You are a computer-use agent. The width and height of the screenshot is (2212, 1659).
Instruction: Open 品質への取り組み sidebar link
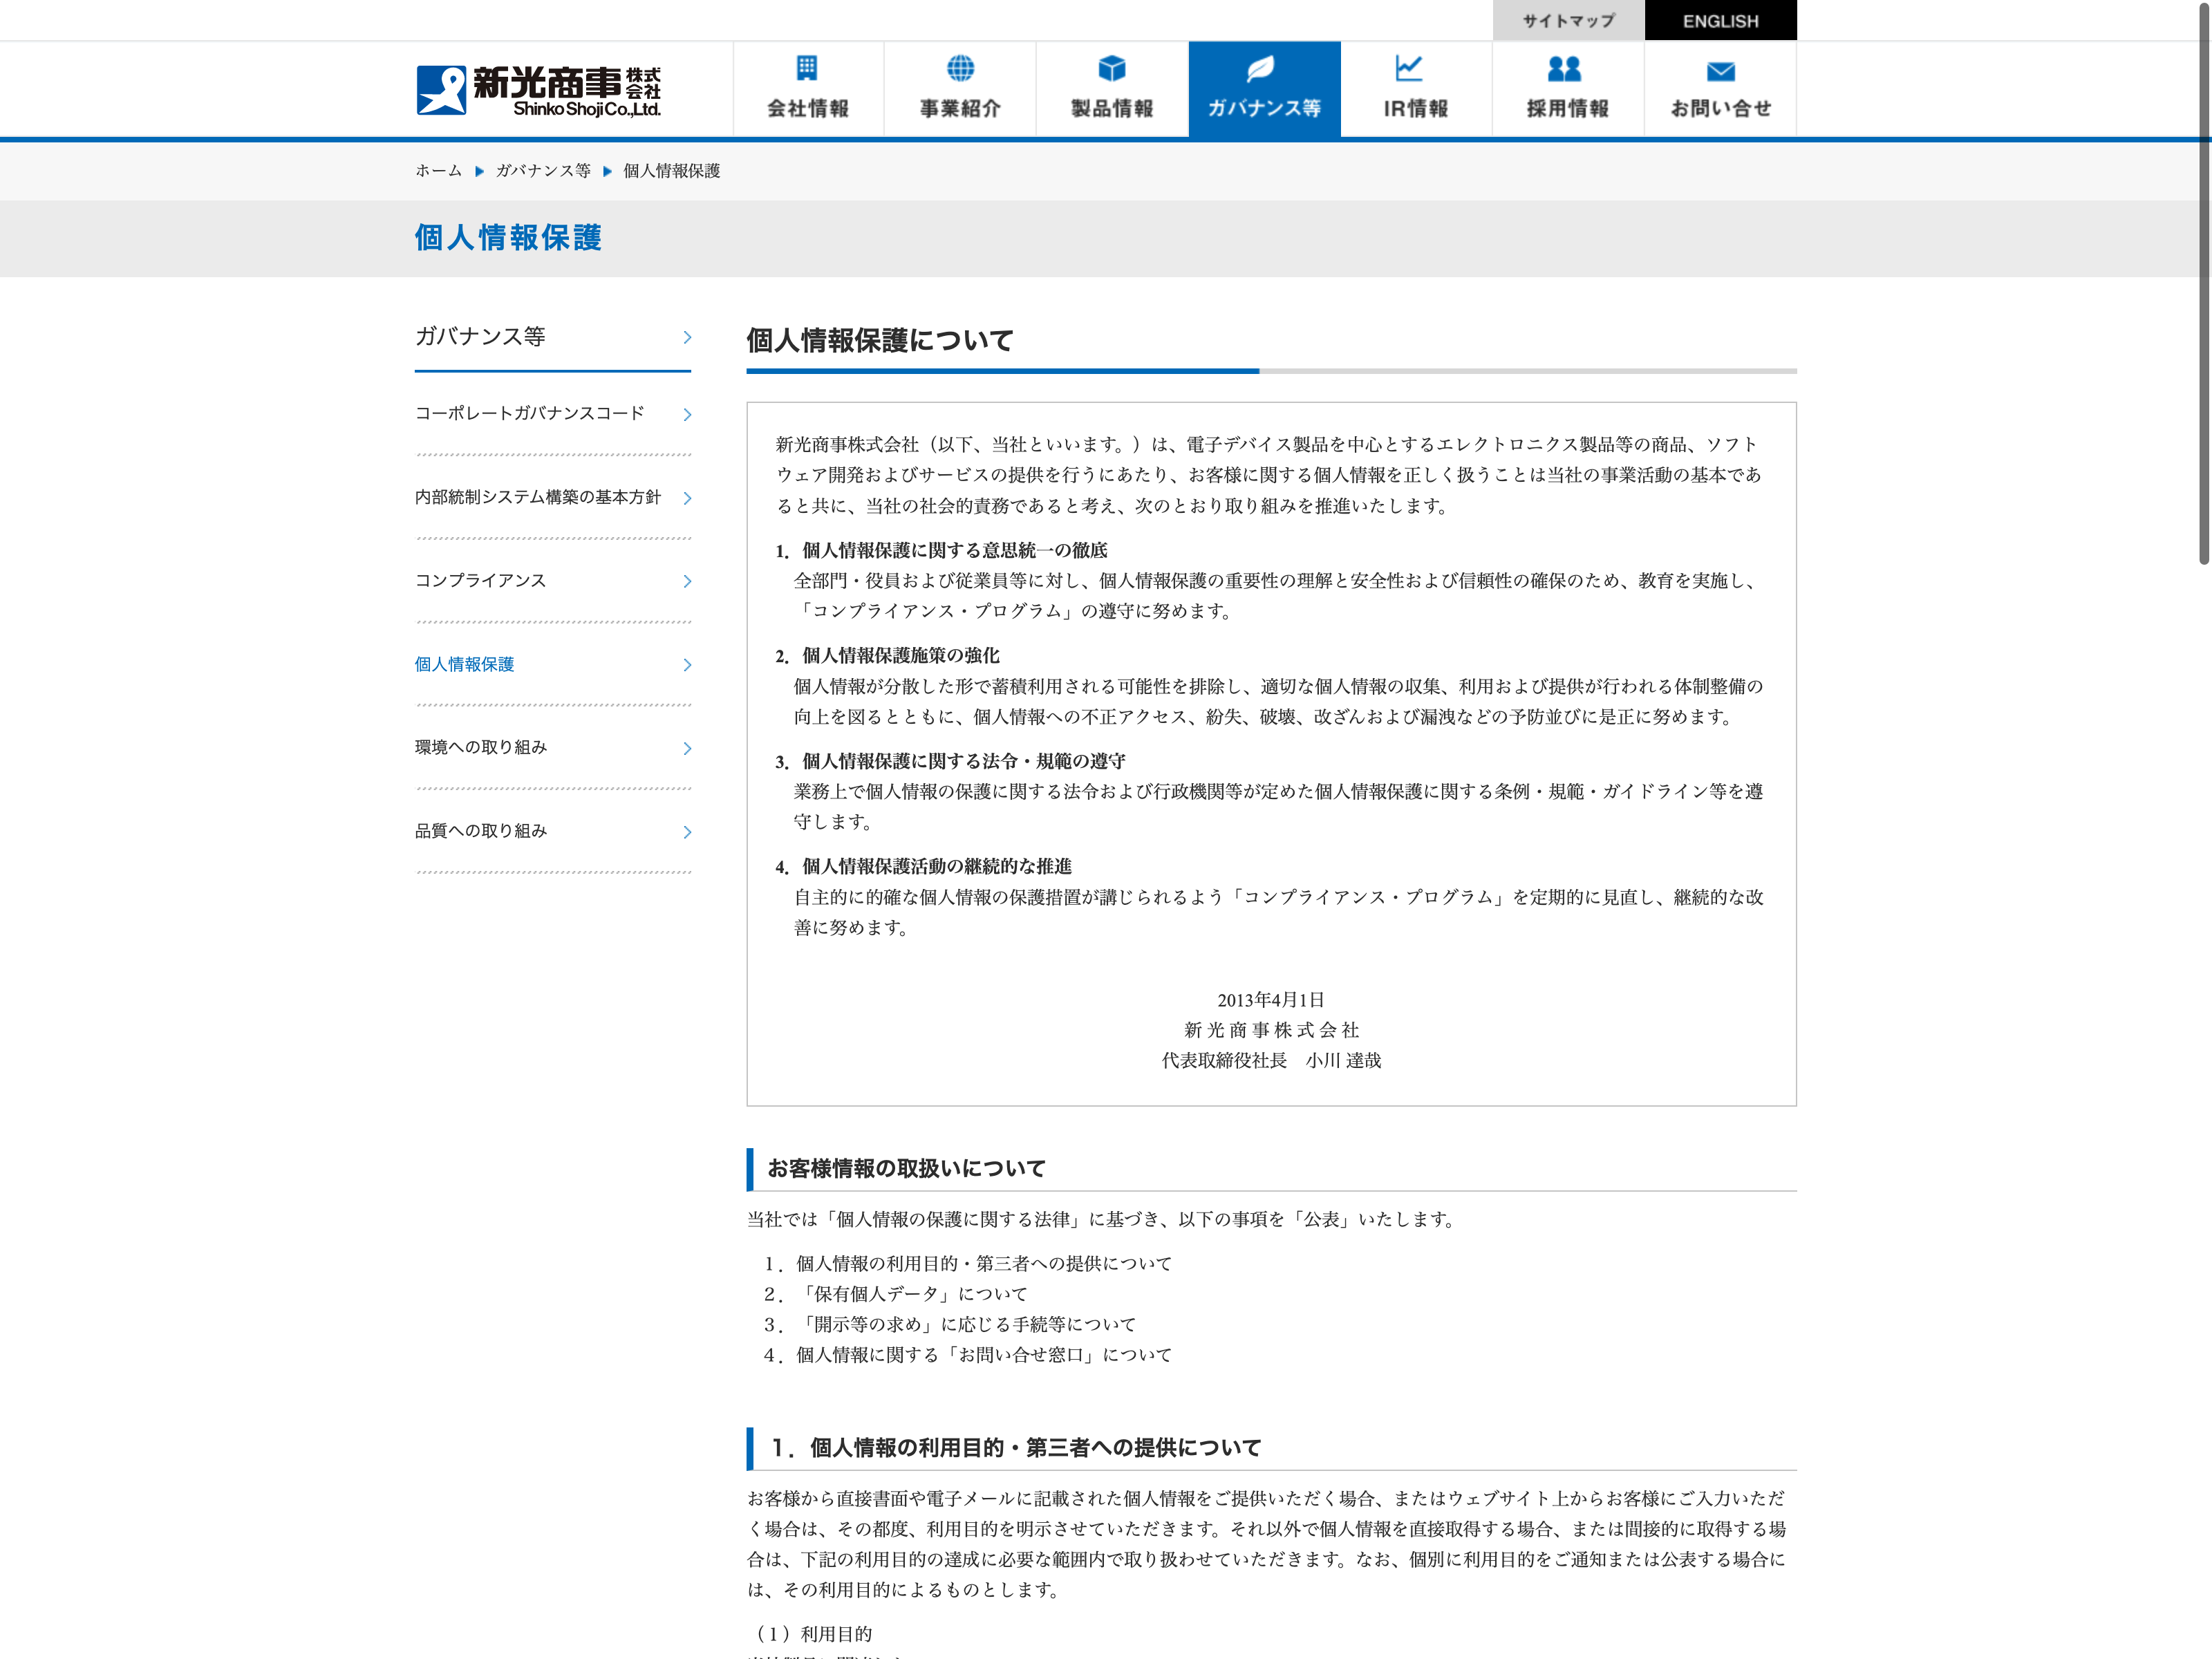(481, 831)
